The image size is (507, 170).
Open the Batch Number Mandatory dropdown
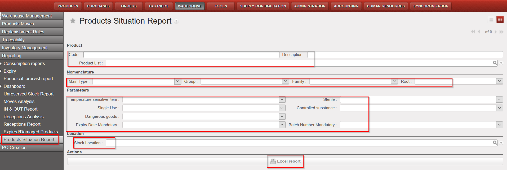[499, 125]
